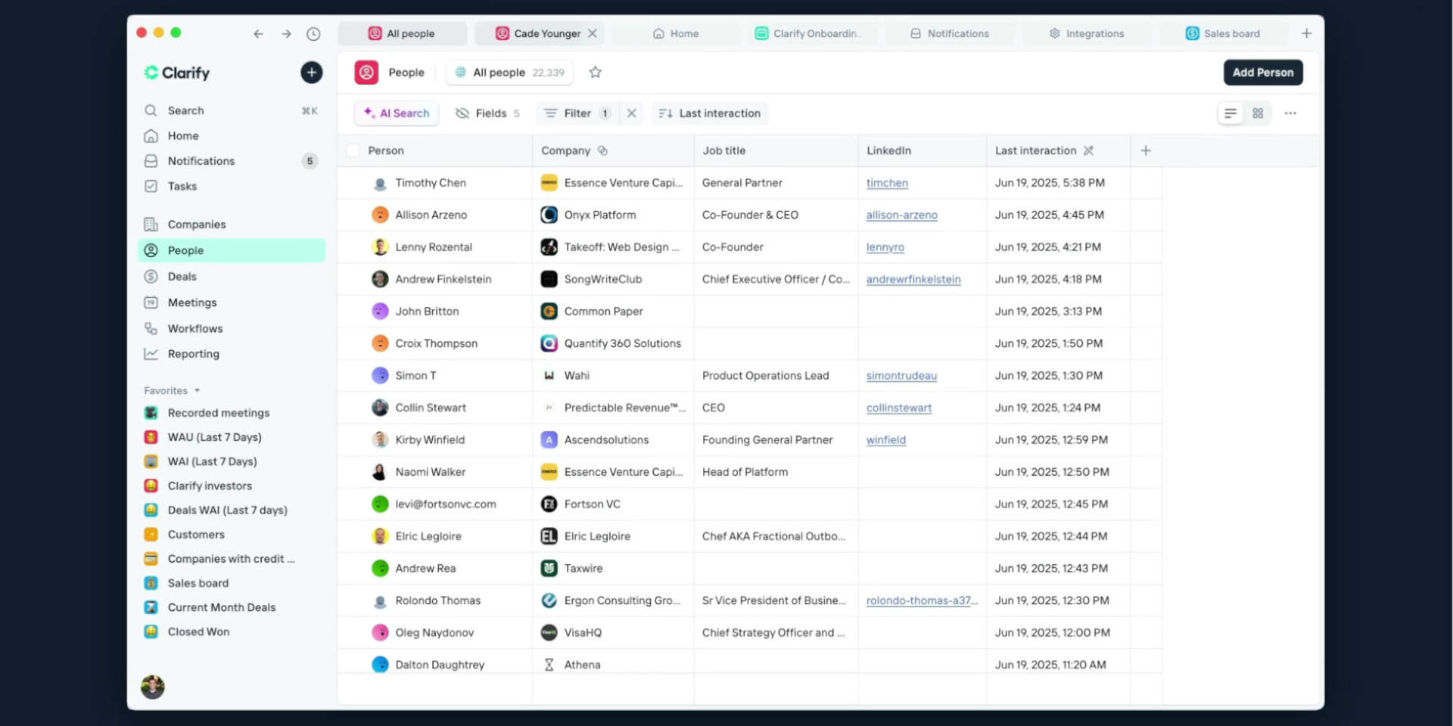Switch to grid card view
Viewport: 1453px width, 726px height.
1258,113
